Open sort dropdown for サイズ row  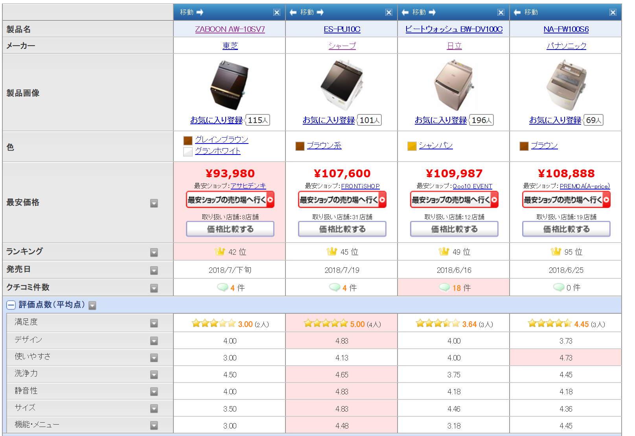click(154, 409)
